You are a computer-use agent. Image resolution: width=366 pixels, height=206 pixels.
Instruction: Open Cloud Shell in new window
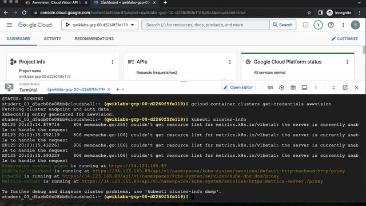pyautogui.click(x=345, y=88)
